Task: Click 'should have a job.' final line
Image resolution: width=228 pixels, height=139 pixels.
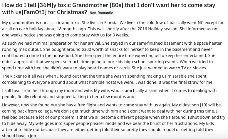Action: point(20,136)
